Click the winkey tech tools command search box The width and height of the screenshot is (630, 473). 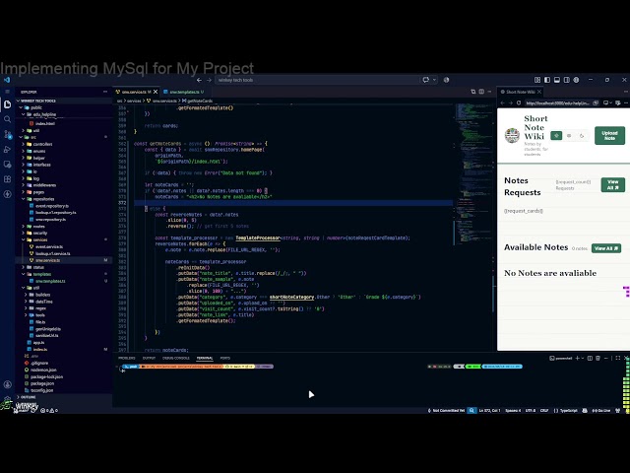click(316, 80)
